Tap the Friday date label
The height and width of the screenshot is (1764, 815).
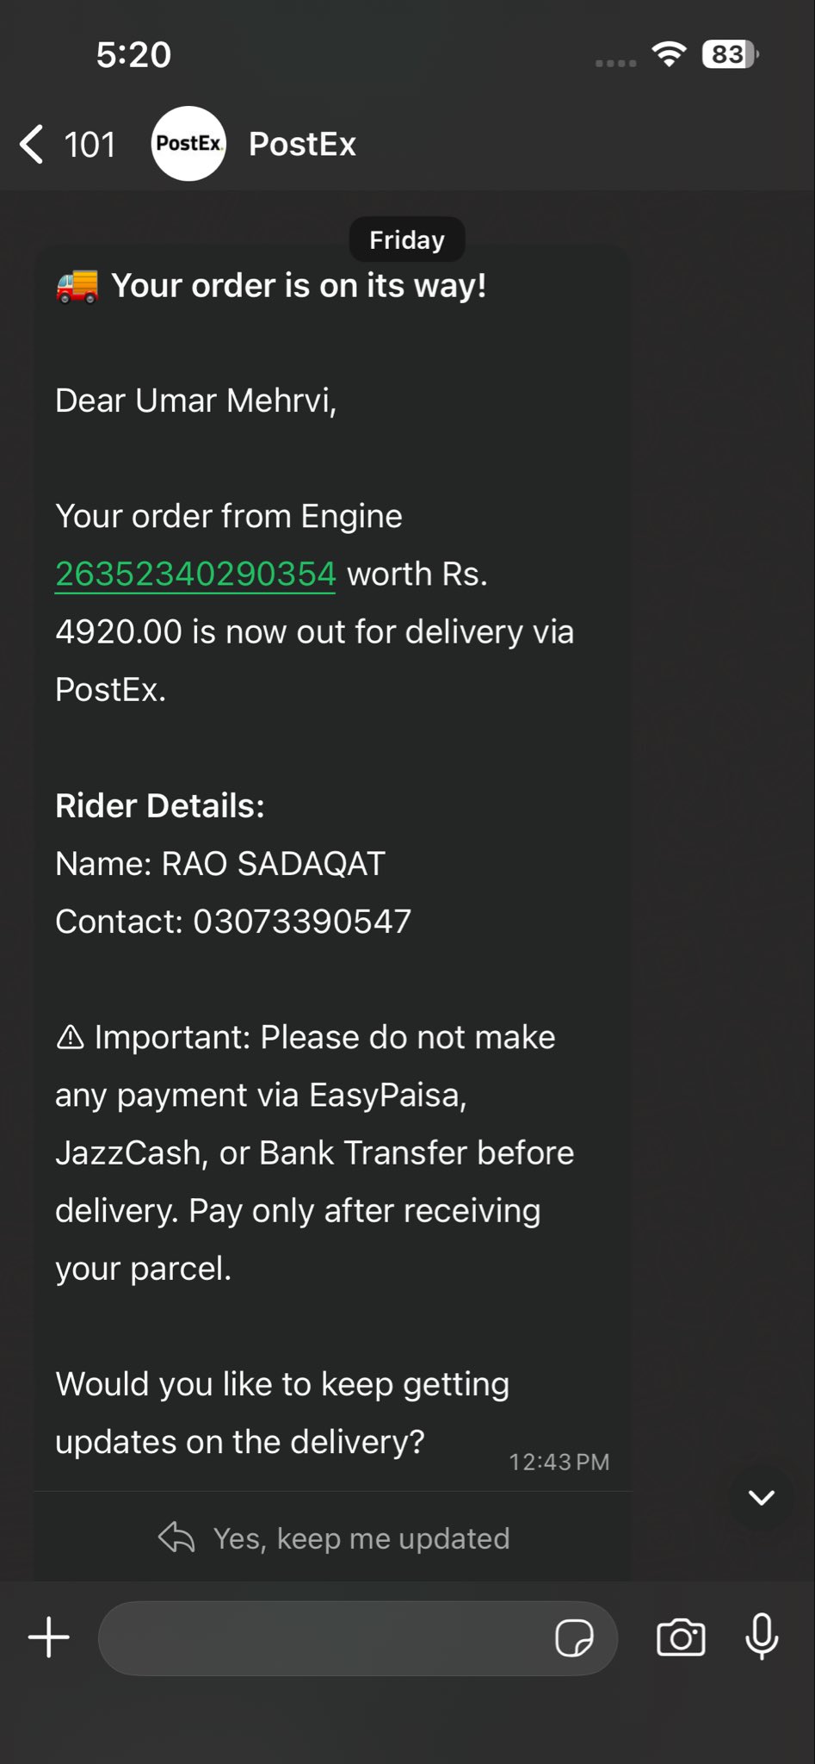(x=407, y=239)
